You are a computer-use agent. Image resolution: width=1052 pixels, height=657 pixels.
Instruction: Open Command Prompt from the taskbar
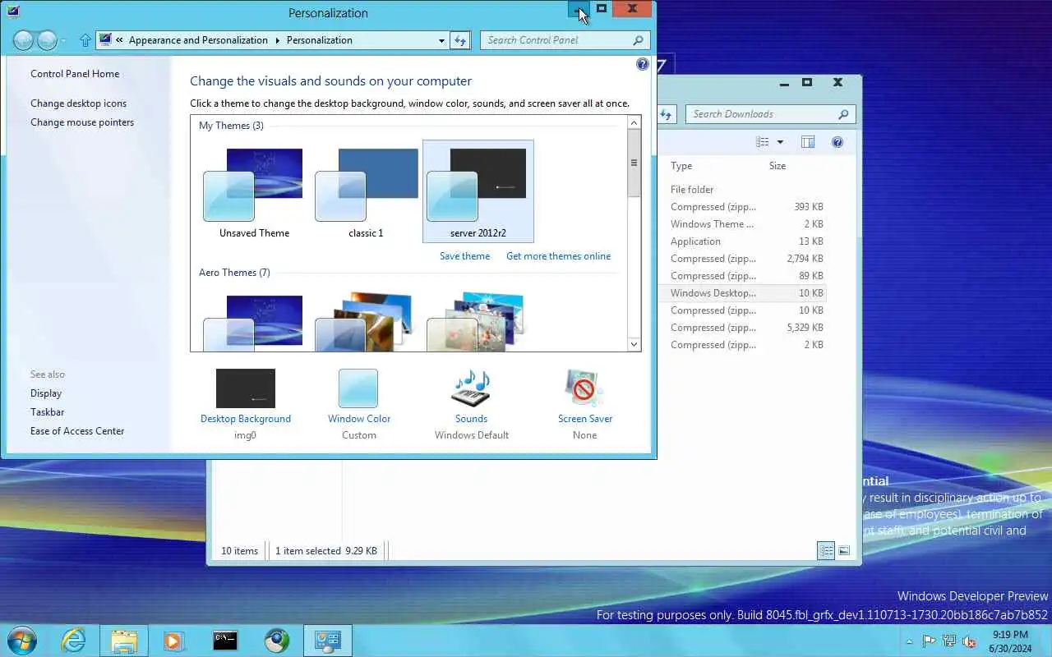225,641
